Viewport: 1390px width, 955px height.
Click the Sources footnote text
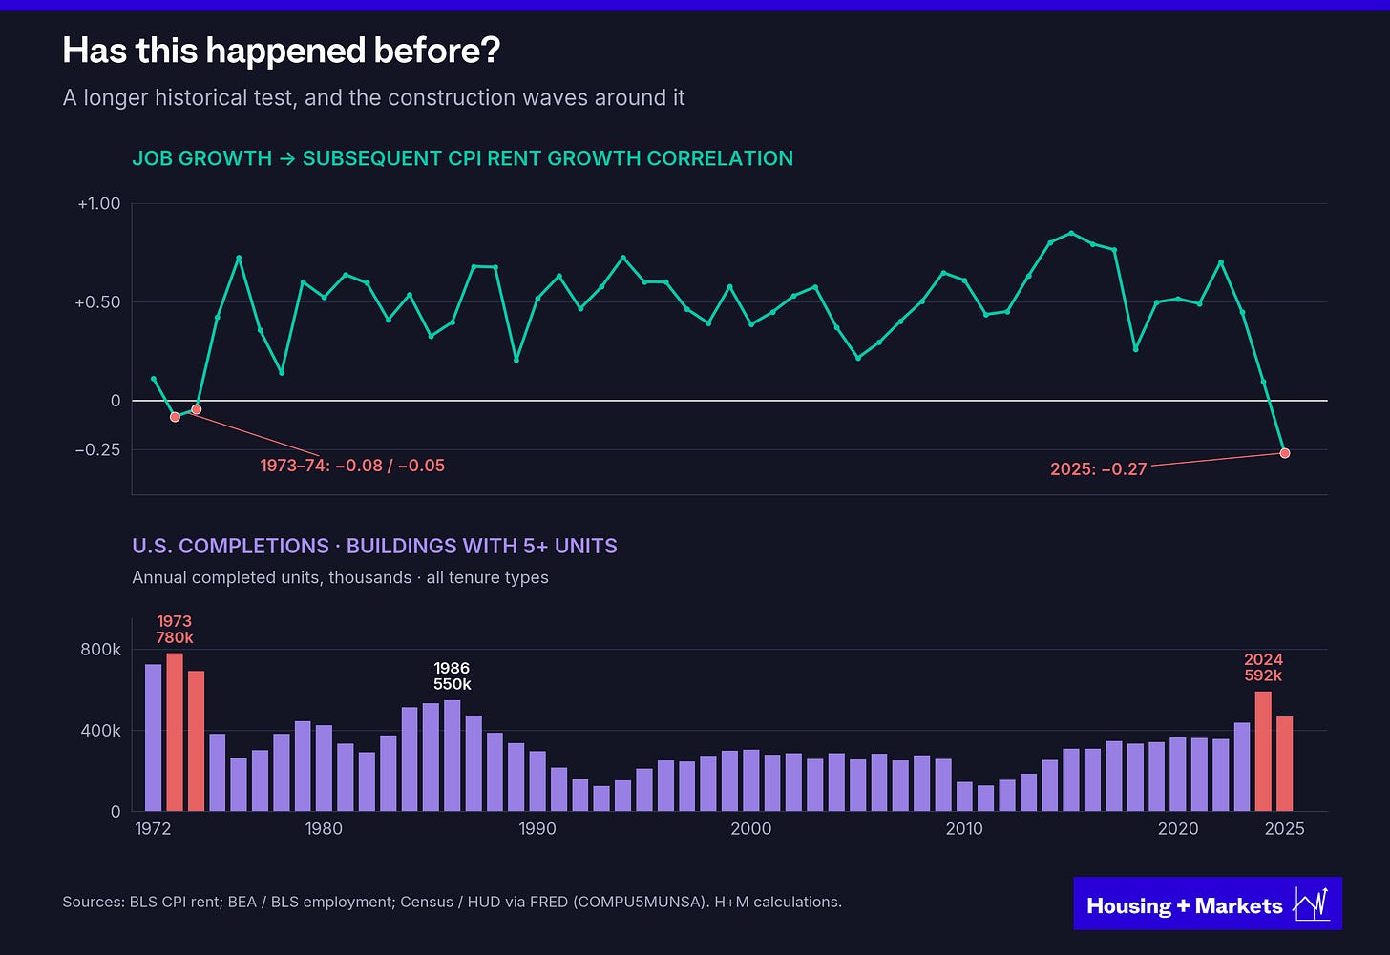[x=452, y=902]
